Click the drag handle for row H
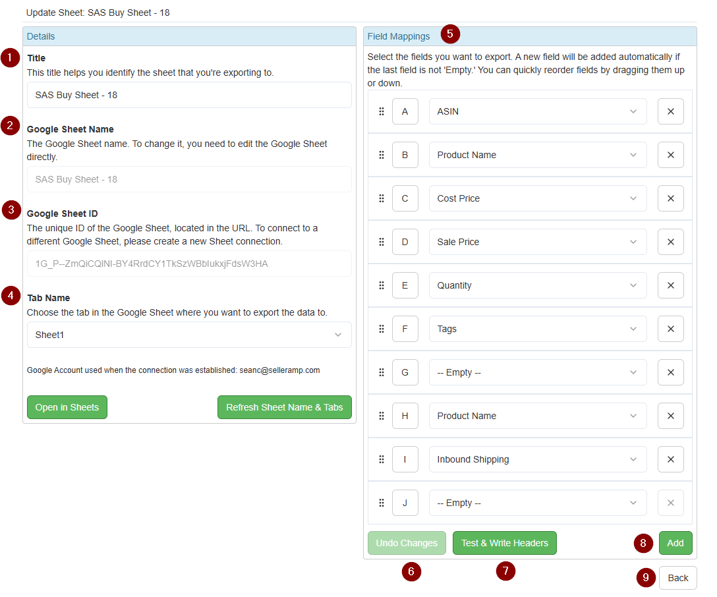The width and height of the screenshot is (717, 597). [382, 416]
